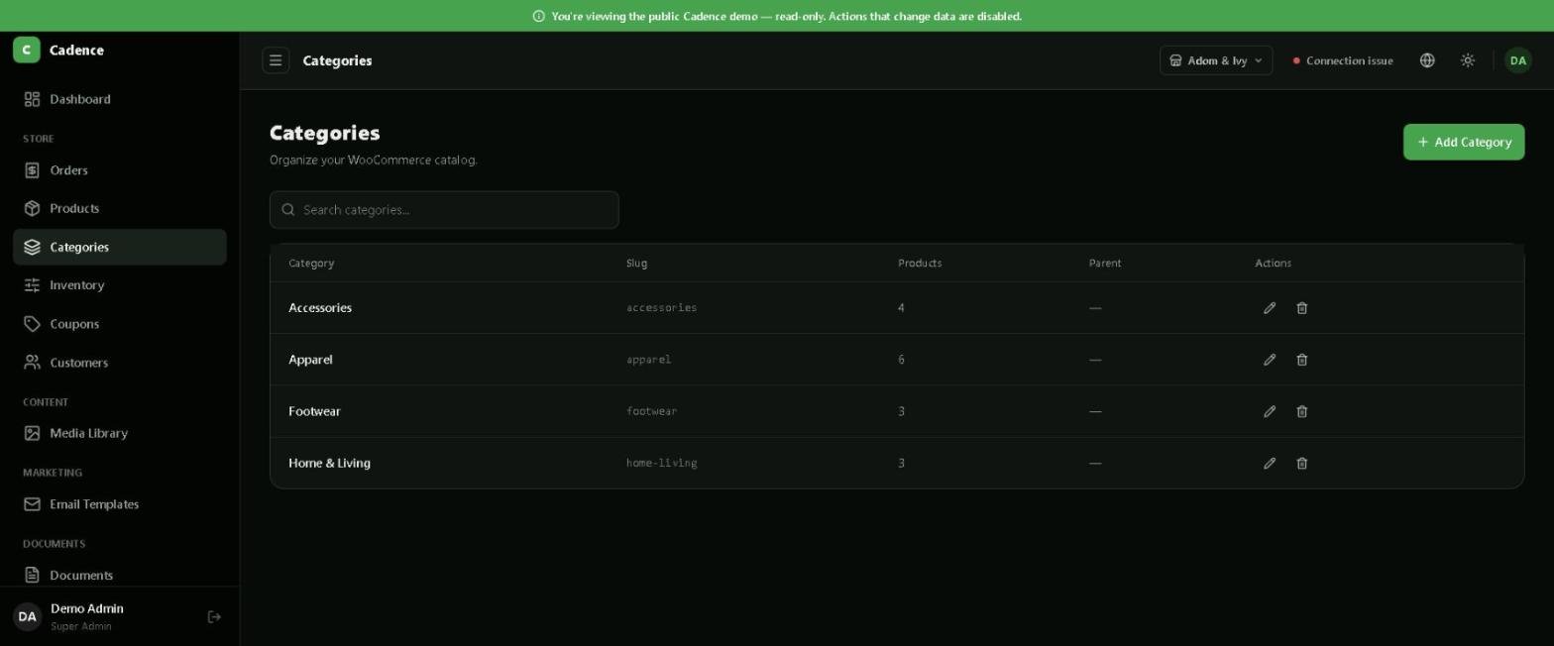Click the Apparel category name
Viewport: 1554px width, 646px height.
coord(310,360)
